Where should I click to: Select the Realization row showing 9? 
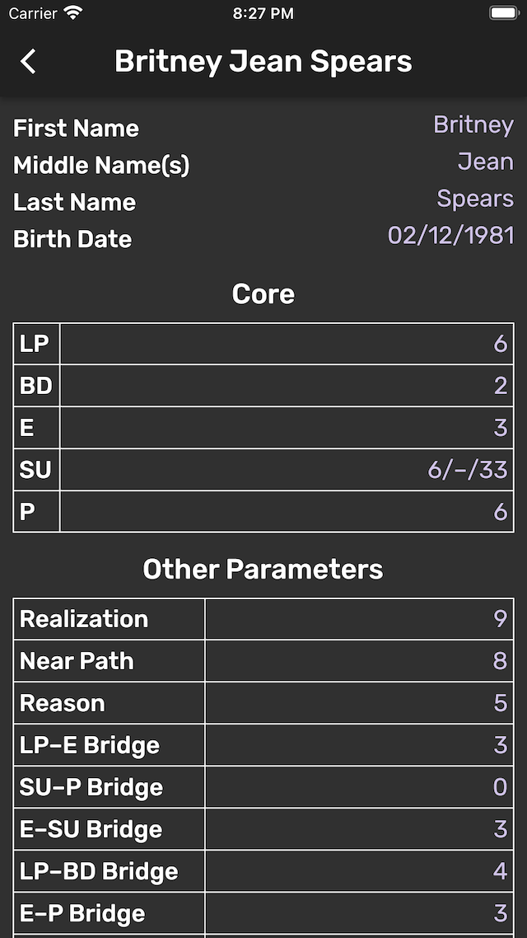click(x=263, y=619)
